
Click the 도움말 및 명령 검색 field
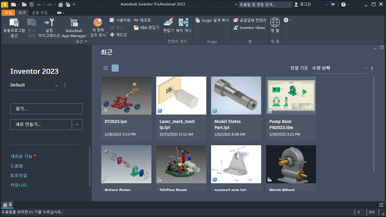[x=265, y=4]
